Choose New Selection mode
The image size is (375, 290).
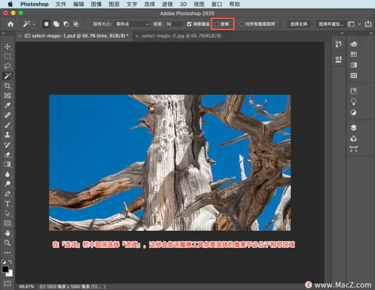click(47, 24)
